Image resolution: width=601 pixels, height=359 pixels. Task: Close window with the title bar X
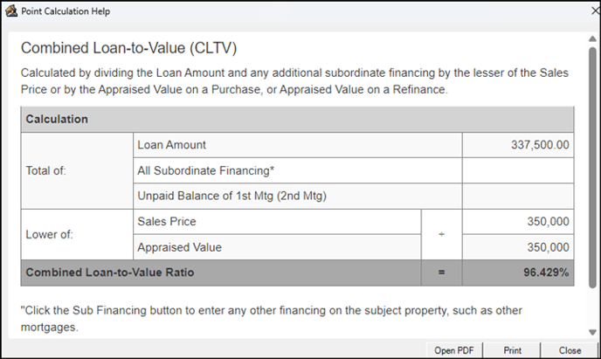coord(595,10)
